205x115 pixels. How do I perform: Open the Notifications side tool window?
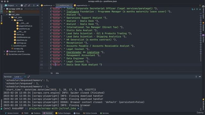(203, 104)
